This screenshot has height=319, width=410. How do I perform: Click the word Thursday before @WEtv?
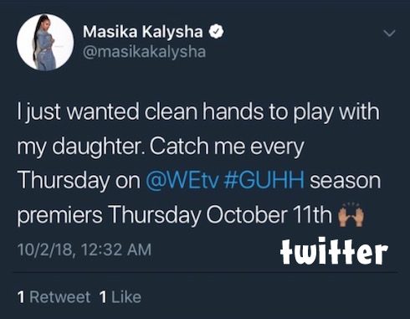click(x=64, y=182)
